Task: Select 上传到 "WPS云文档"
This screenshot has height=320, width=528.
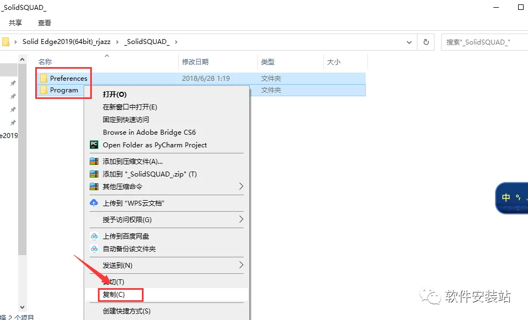Action: 133,203
